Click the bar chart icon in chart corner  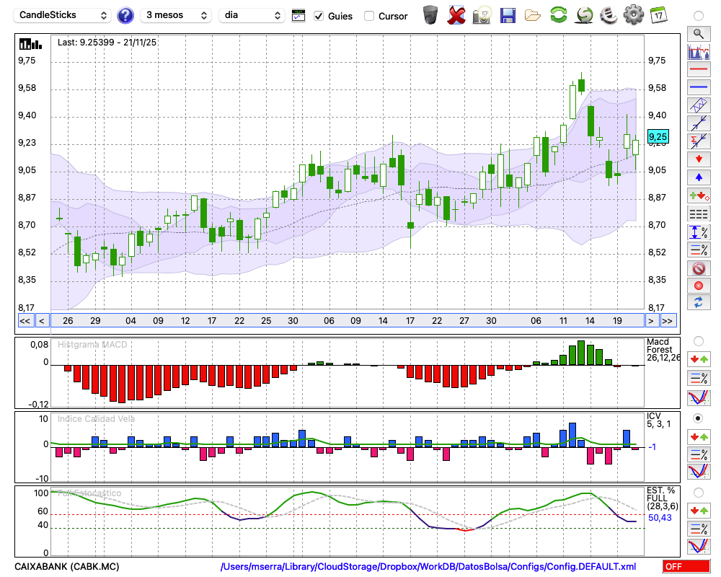pos(30,44)
